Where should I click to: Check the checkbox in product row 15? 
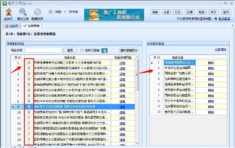[x=29, y=140]
